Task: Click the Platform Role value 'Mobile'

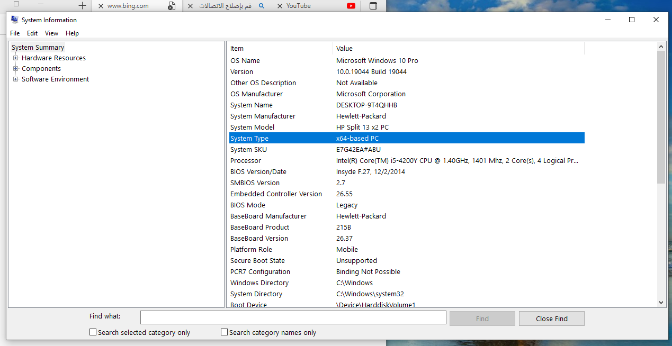Action: [347, 250]
